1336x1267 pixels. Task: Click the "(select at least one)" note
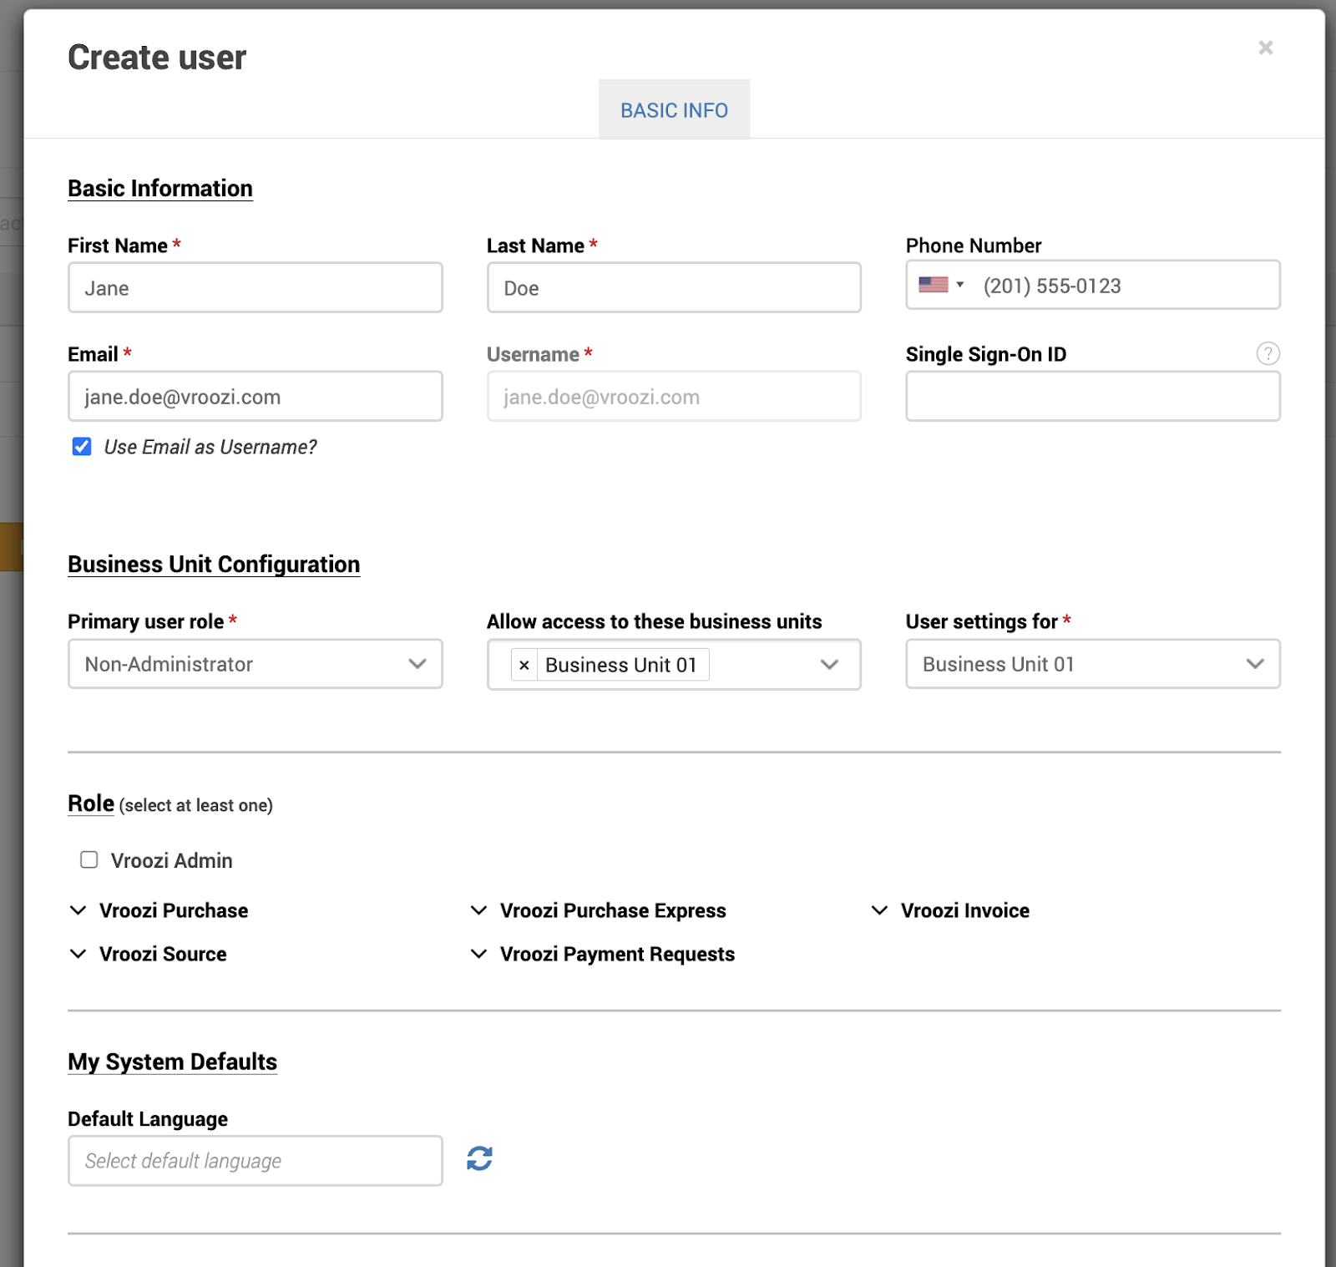[x=196, y=805]
